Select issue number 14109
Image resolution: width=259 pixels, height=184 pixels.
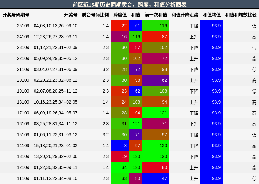(x=23, y=146)
